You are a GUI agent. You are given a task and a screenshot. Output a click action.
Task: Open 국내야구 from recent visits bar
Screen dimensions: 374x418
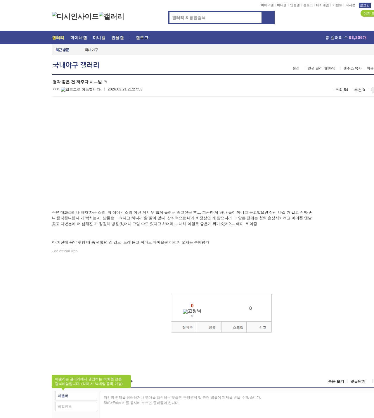coord(91,50)
